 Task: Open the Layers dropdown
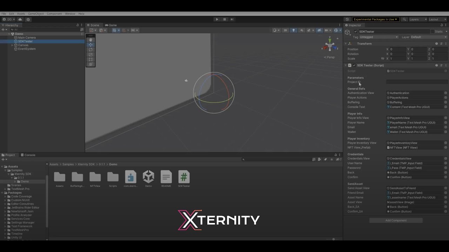417,19
